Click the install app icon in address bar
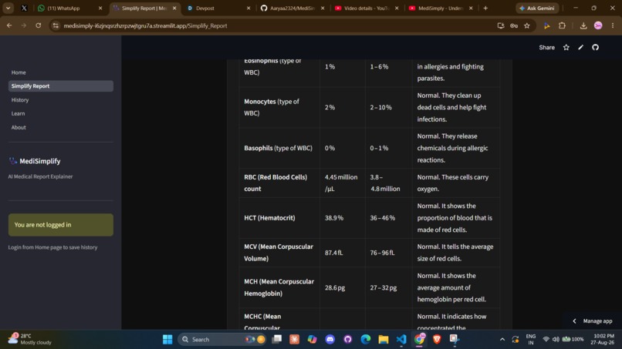 [501, 25]
